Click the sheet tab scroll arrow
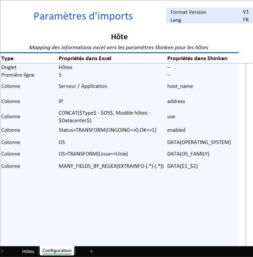 pyautogui.click(x=2, y=251)
